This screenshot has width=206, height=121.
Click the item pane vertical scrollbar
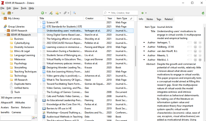point(205,44)
